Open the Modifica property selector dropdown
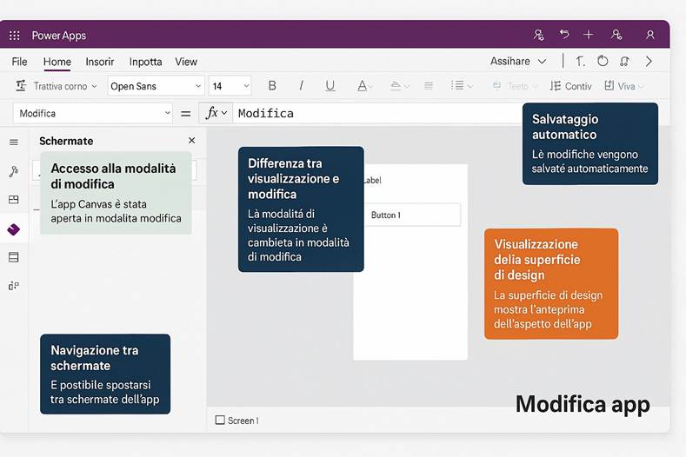Viewport: 686px width, 457px height. pyautogui.click(x=94, y=113)
